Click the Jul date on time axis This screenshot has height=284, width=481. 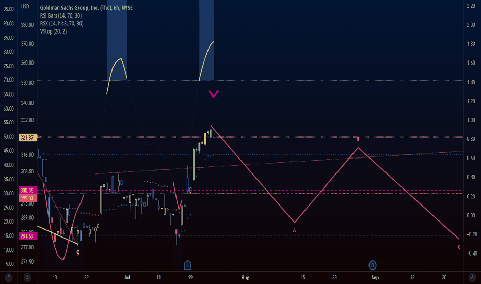[x=126, y=277]
